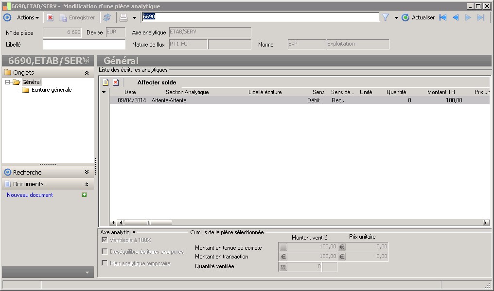The height and width of the screenshot is (291, 494).
Task: Click the Affecter solde button
Action: pyautogui.click(x=157, y=82)
